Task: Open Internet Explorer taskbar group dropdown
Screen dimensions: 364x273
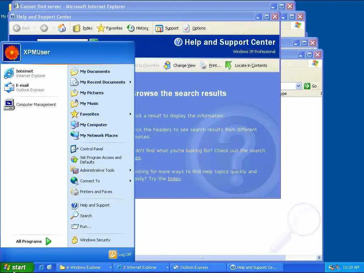Action: pyautogui.click(x=167, y=267)
